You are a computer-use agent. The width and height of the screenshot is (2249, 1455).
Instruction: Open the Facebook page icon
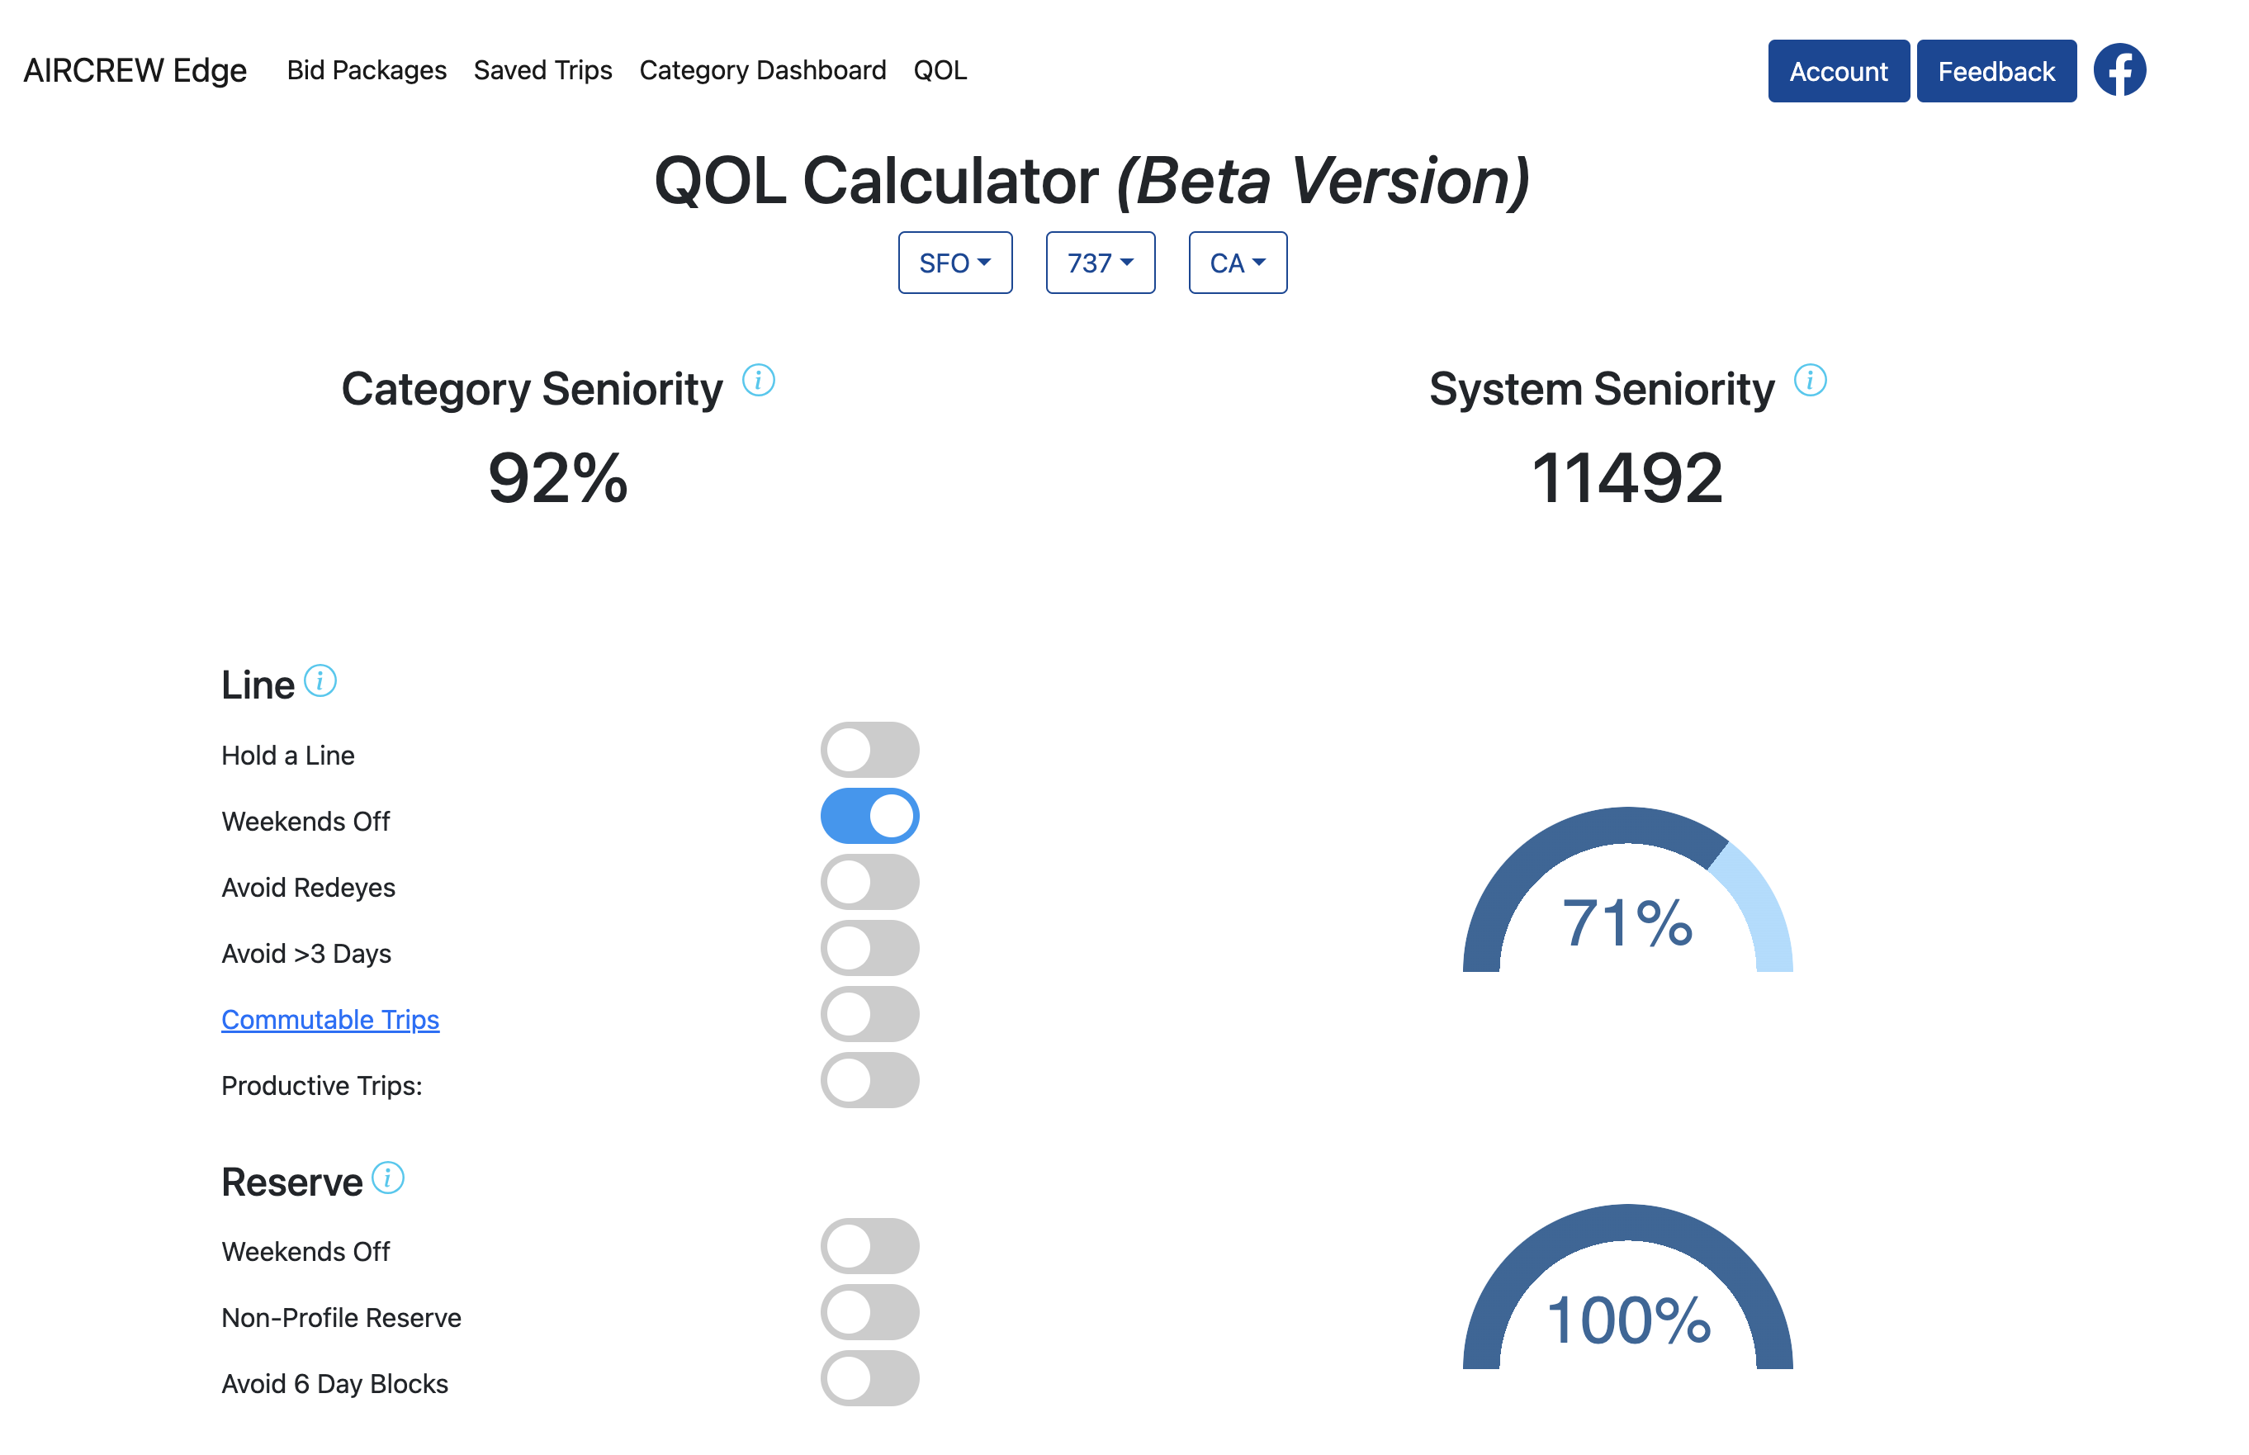pos(2119,70)
